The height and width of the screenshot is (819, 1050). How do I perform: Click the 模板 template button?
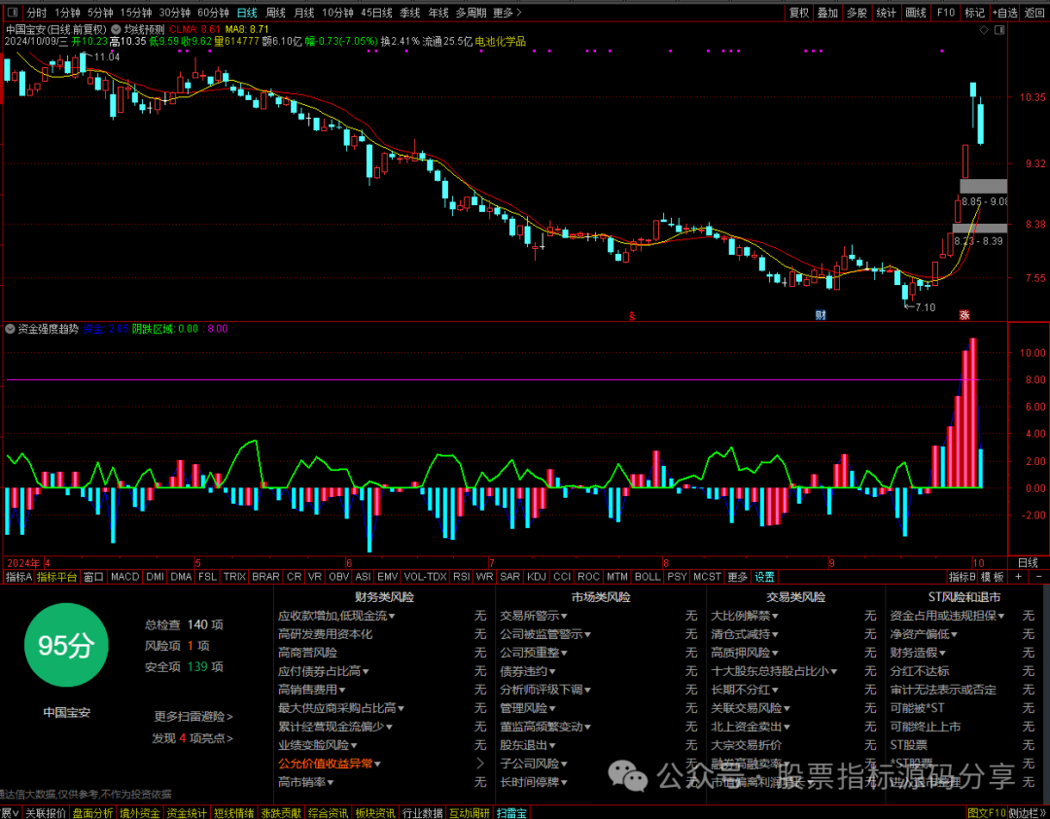point(993,577)
